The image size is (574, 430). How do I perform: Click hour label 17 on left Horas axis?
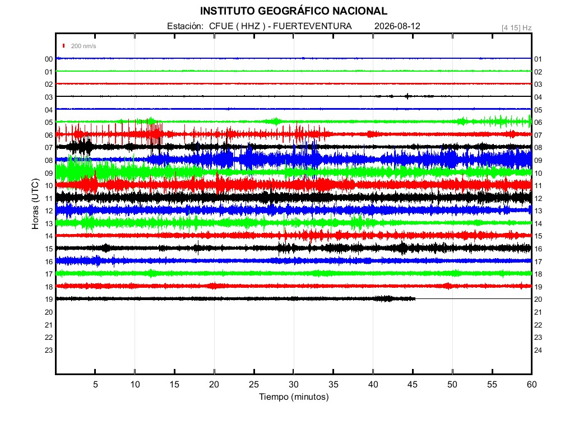[x=49, y=274]
